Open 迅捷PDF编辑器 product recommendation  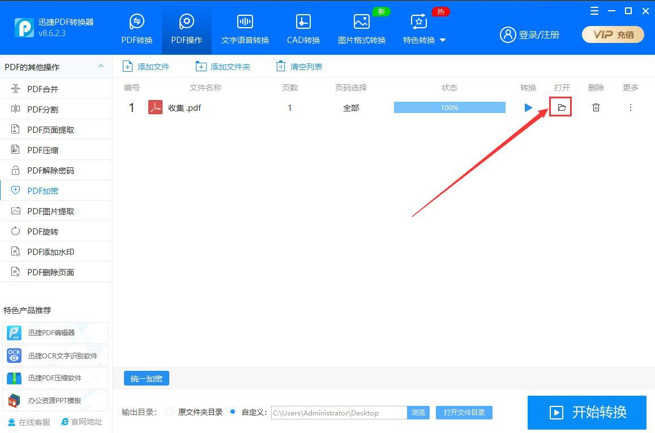55,332
